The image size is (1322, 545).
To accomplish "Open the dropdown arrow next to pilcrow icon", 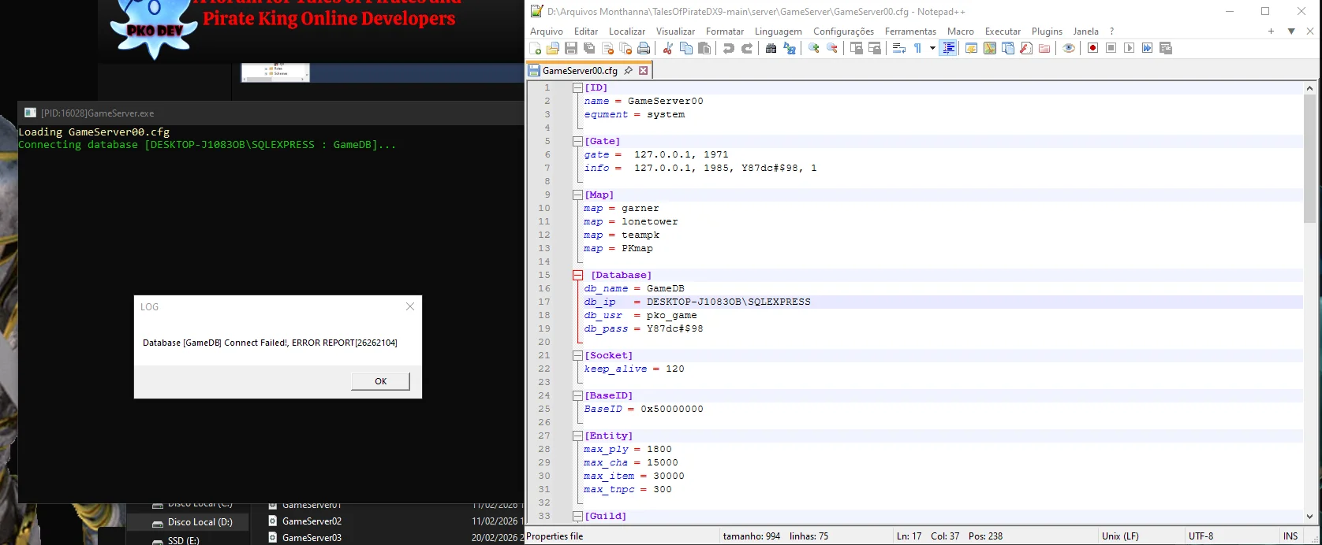I will [x=932, y=49].
